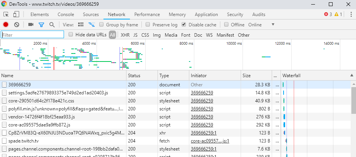The image size is (356, 157).
Task: Switch to large request rows view
Action: point(81,25)
